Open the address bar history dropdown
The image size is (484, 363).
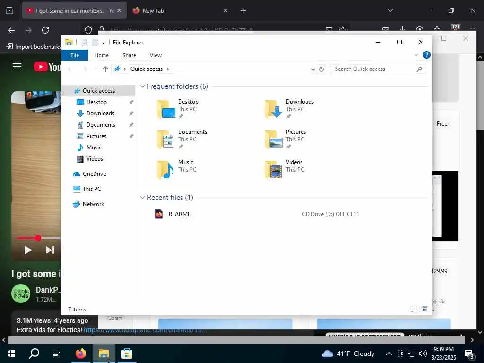(x=313, y=69)
